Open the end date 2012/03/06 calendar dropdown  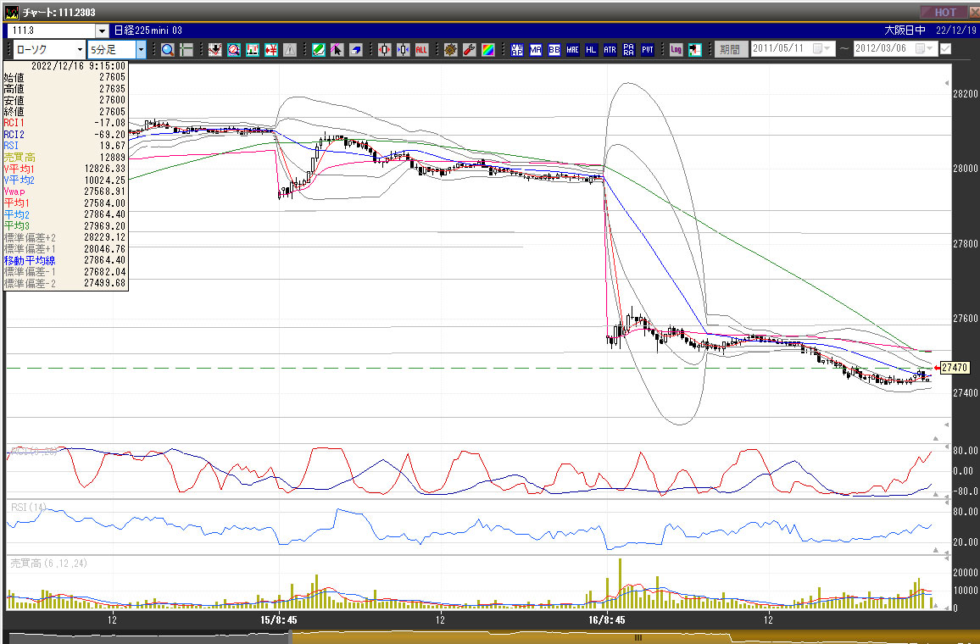(x=924, y=48)
